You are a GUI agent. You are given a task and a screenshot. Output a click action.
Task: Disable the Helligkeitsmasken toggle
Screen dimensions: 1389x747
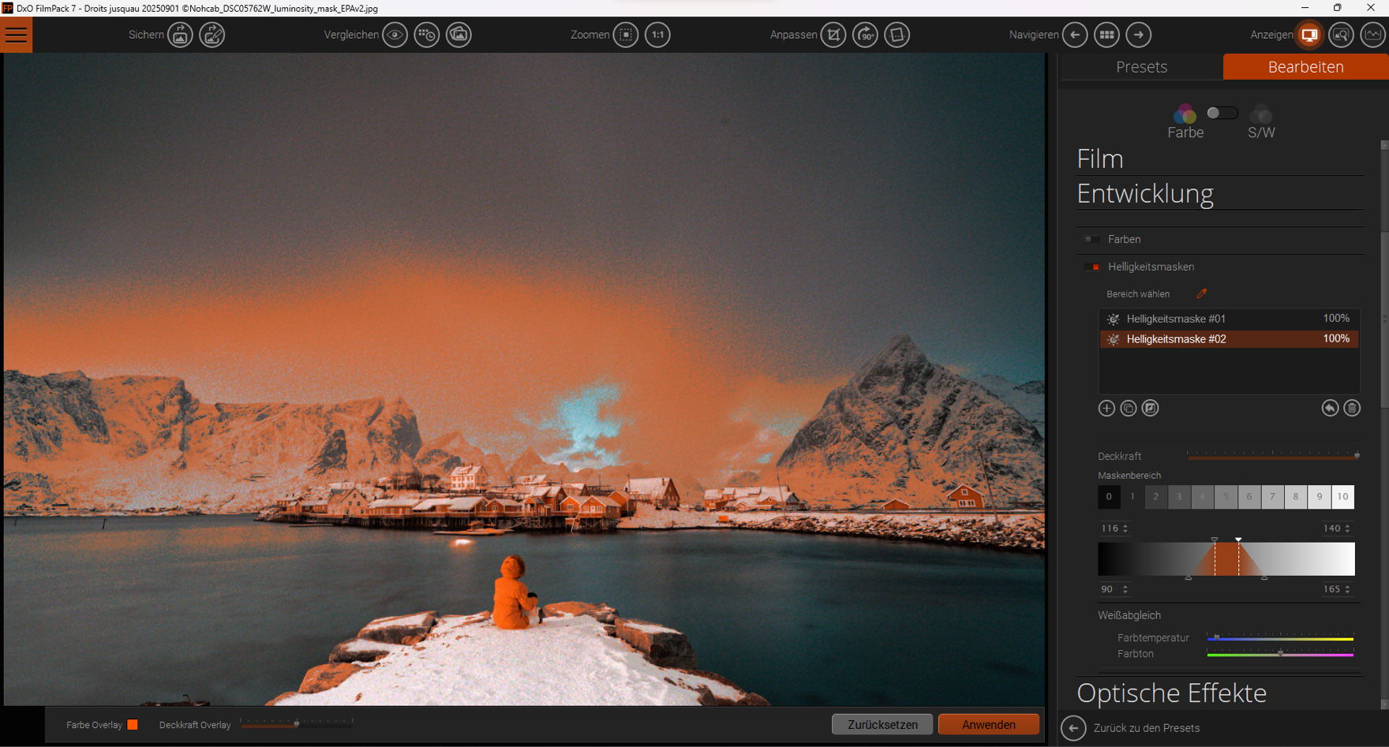[x=1091, y=267]
